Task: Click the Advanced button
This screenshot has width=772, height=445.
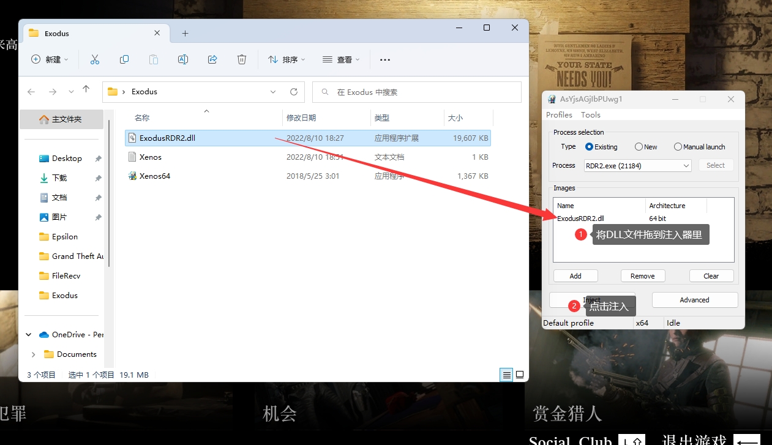Action: [694, 300]
